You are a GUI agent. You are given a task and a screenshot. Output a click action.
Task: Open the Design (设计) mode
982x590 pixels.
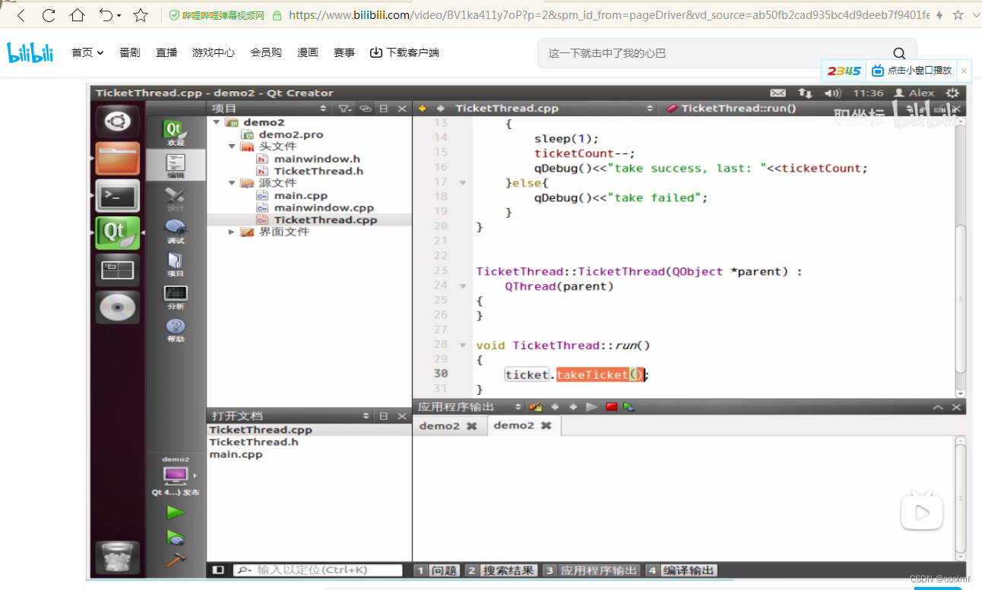(x=176, y=199)
